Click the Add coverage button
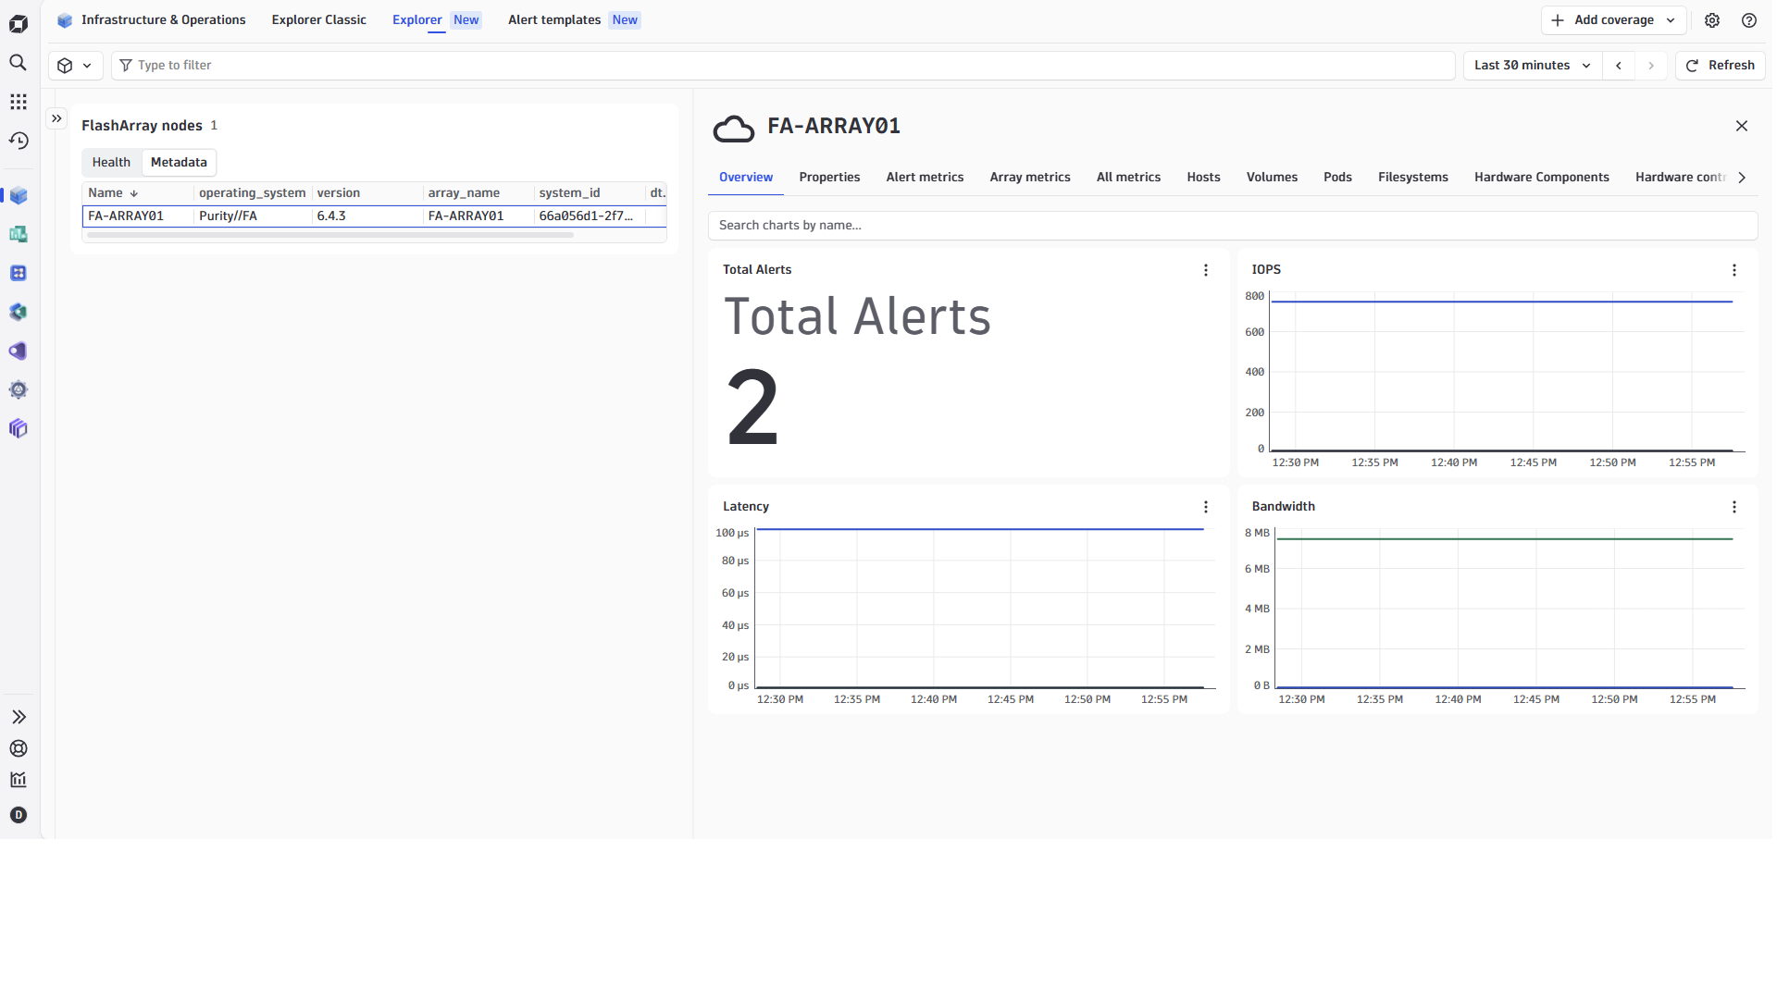 pyautogui.click(x=1613, y=20)
